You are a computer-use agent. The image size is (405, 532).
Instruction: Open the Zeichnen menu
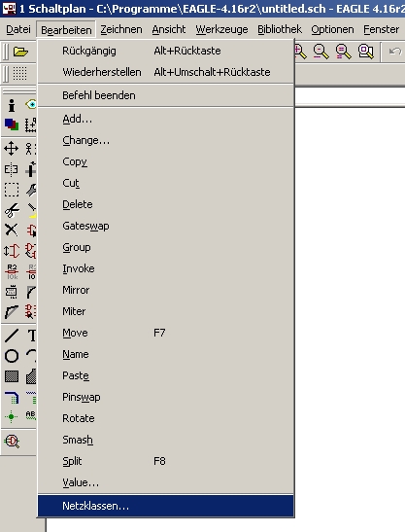tap(121, 30)
